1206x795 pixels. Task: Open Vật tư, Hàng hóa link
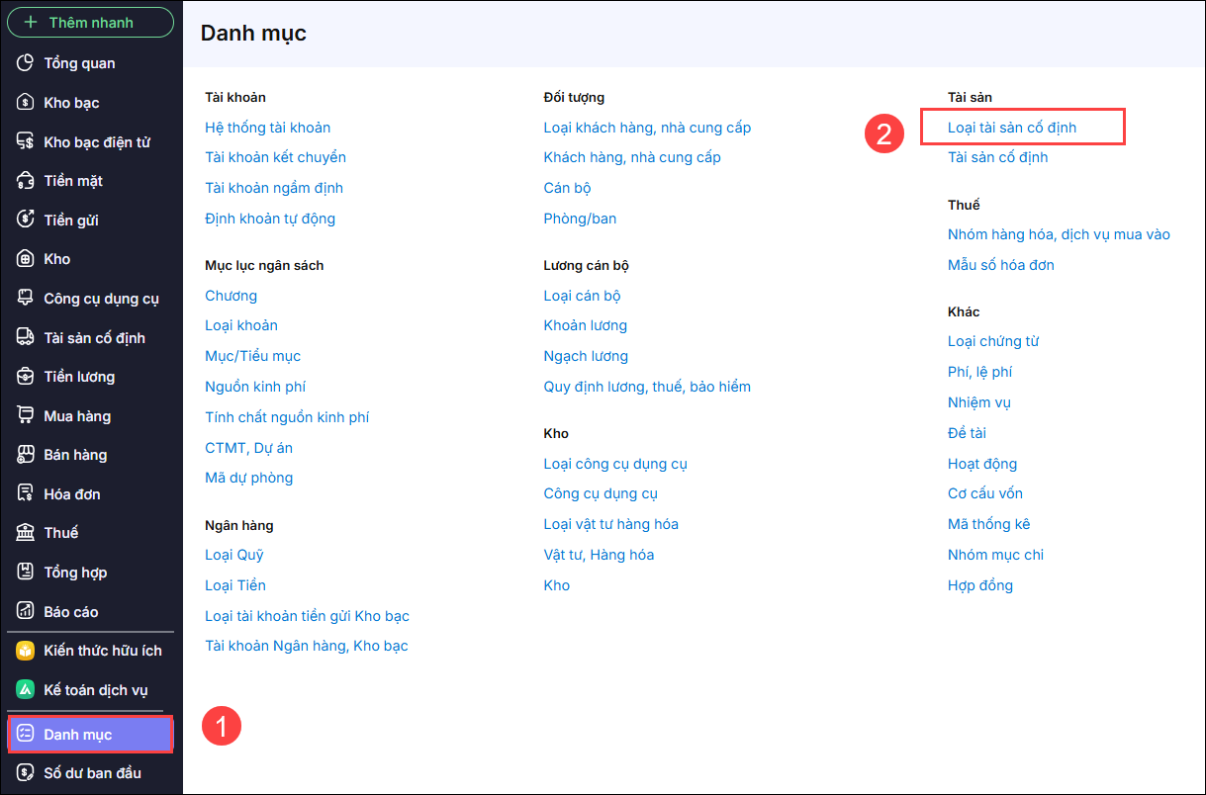pyautogui.click(x=600, y=555)
